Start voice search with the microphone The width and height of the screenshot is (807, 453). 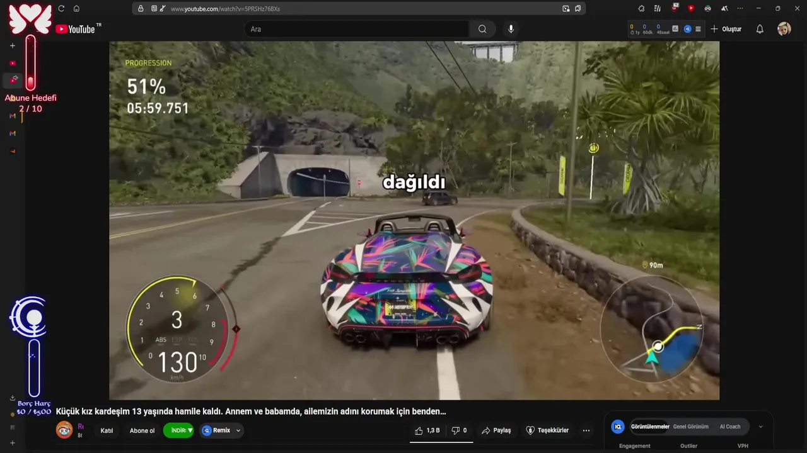pos(511,29)
